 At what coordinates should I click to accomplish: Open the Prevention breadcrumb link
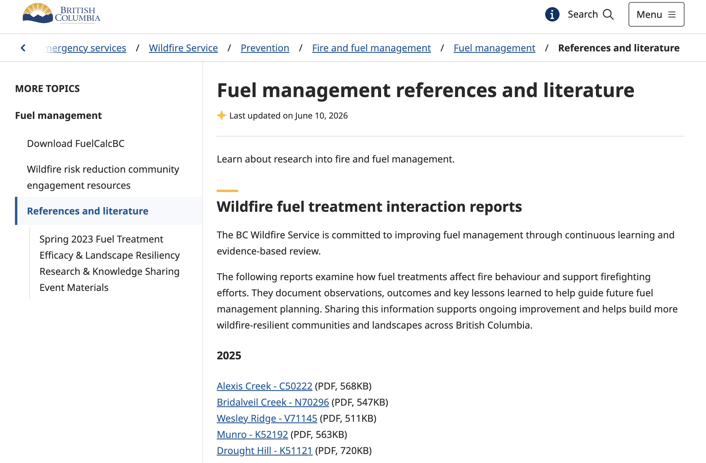click(265, 48)
